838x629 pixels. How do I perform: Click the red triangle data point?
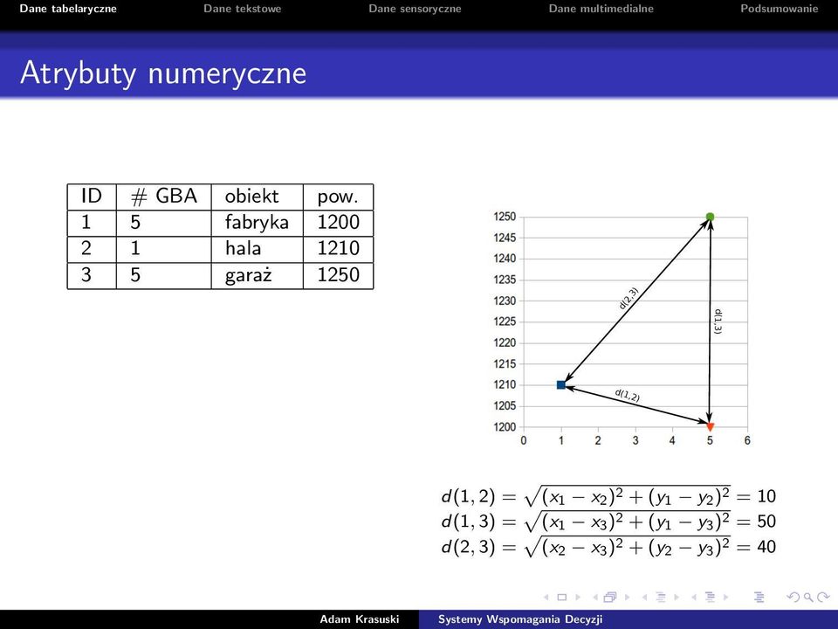(710, 427)
